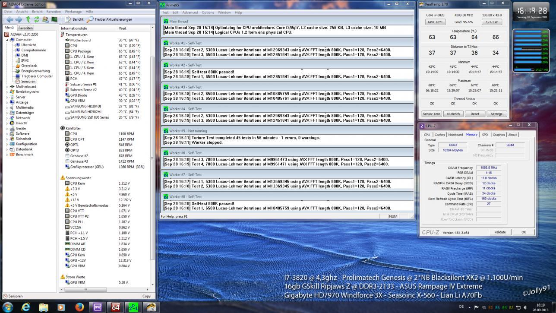Select Energieverwaltung in the AIDA64 tree
556x313 pixels.
pyautogui.click(x=35, y=71)
